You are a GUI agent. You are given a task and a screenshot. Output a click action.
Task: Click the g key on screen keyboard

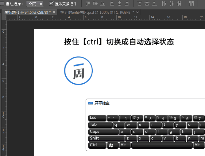click(174, 132)
